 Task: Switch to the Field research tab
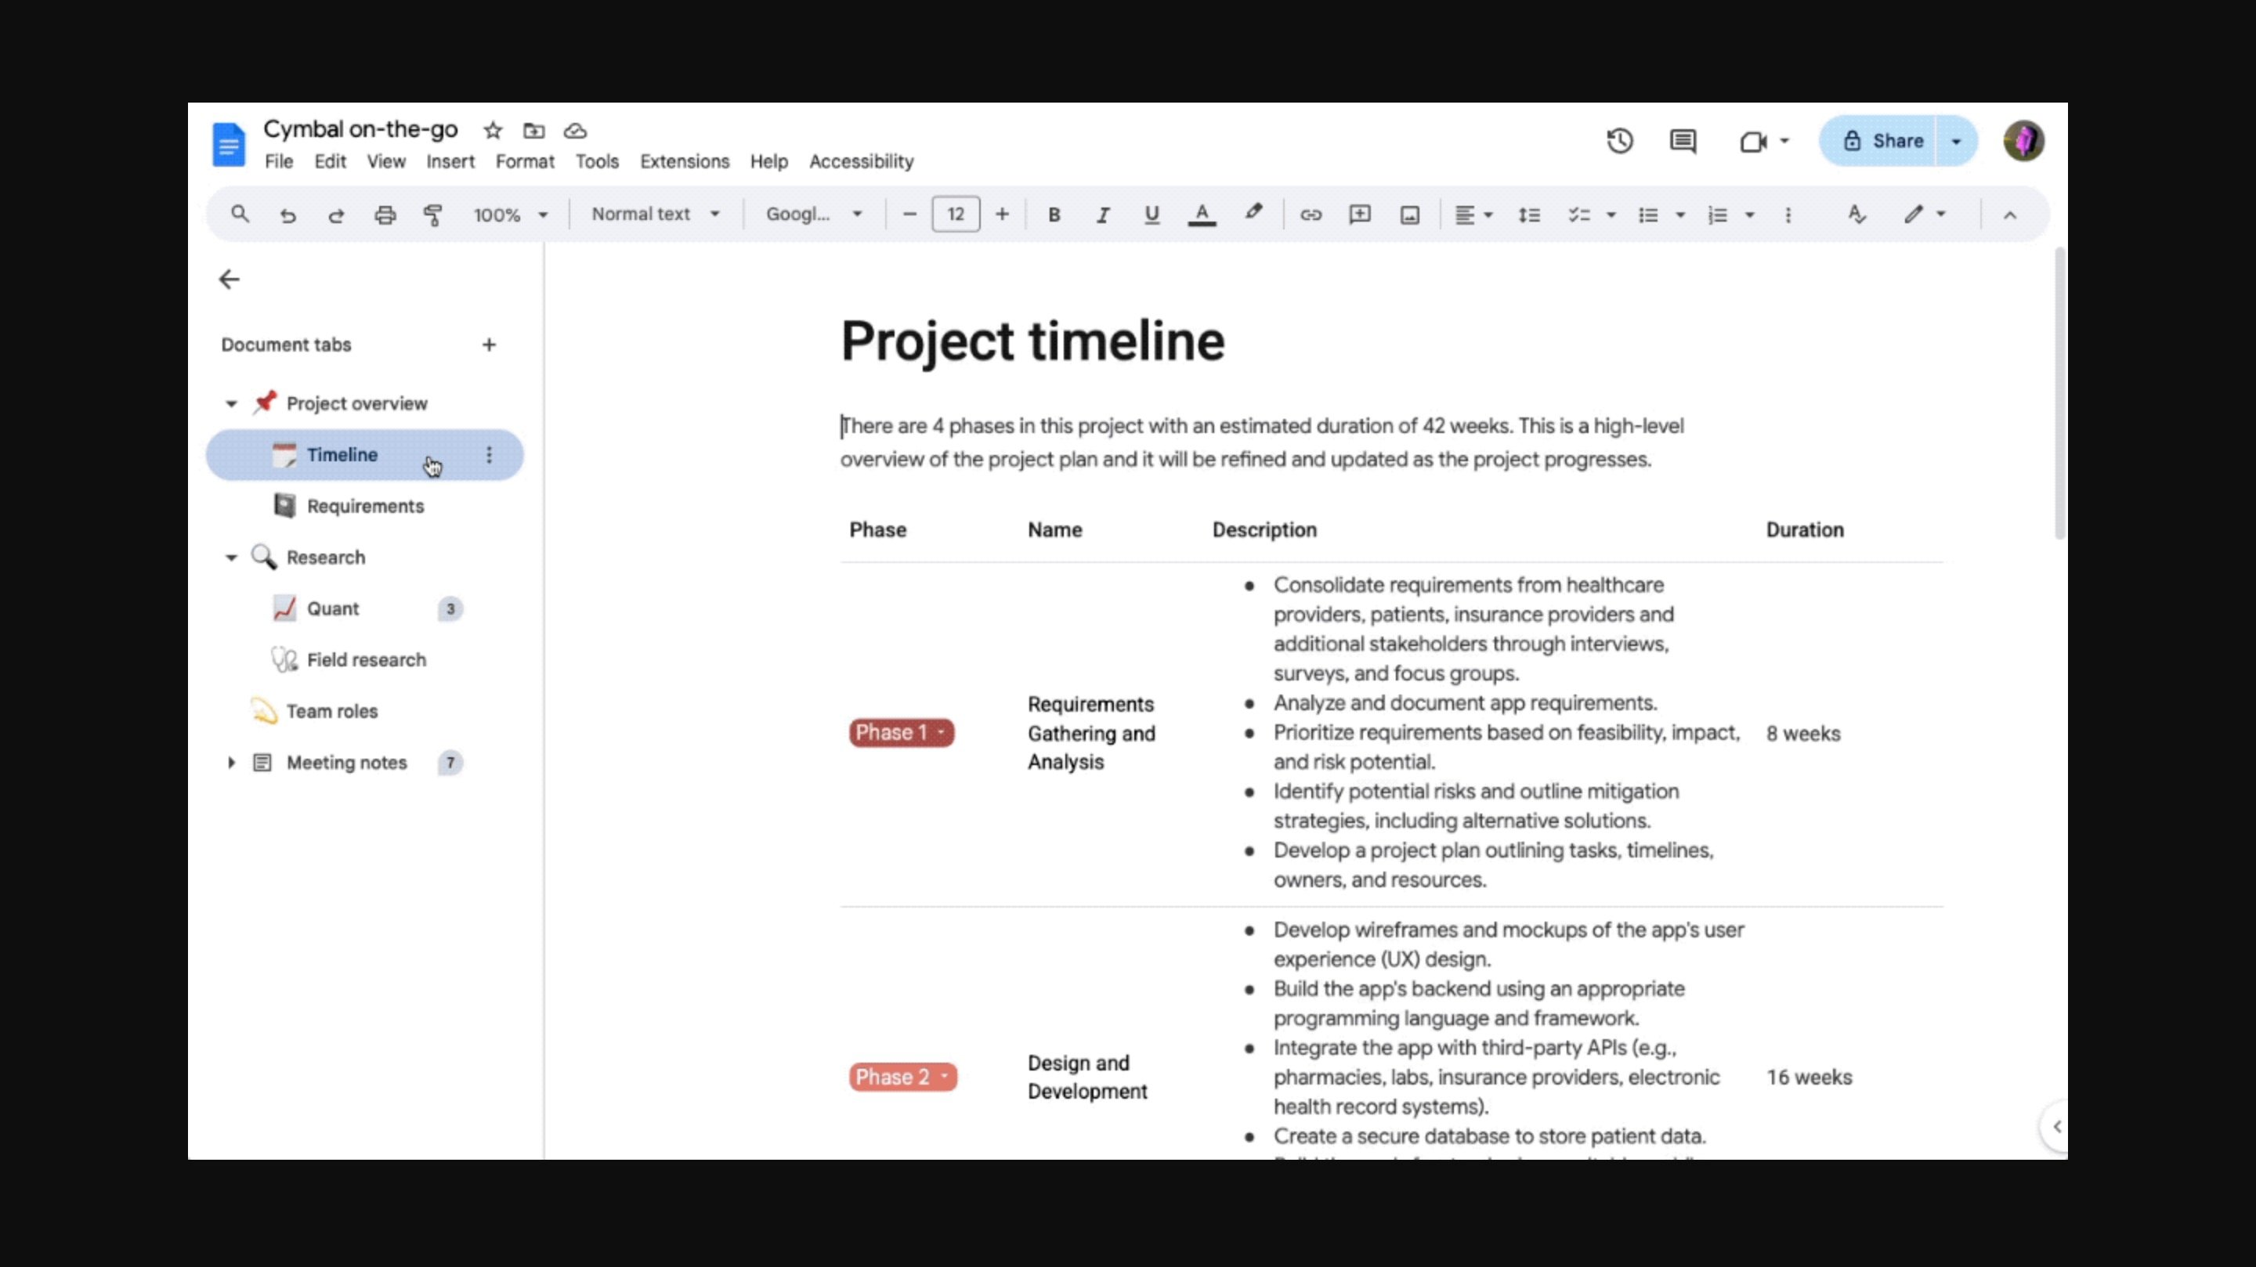tap(365, 660)
